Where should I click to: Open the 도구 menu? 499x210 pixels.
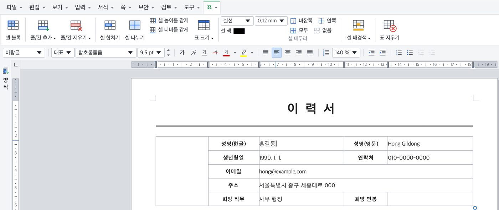click(191, 7)
